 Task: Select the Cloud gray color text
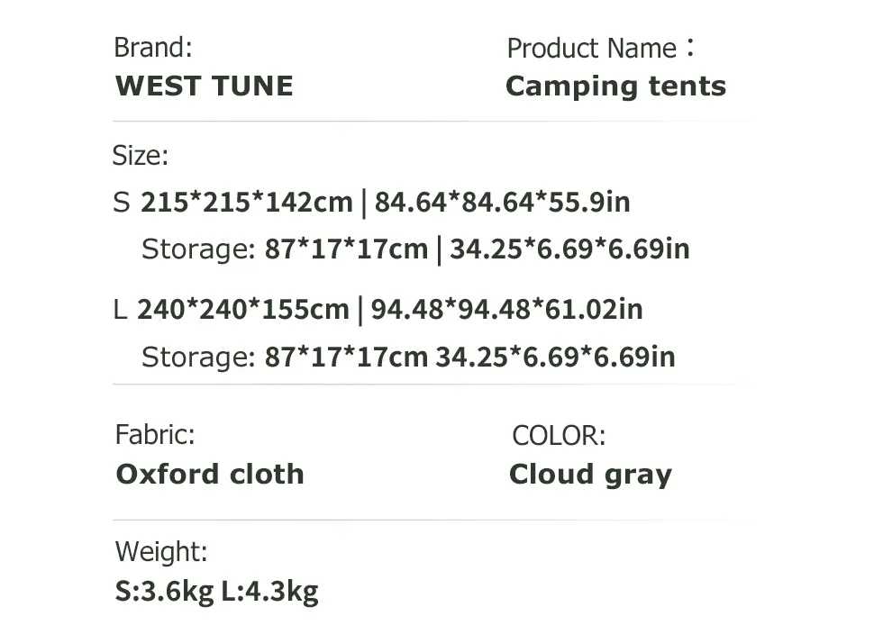[x=590, y=475]
